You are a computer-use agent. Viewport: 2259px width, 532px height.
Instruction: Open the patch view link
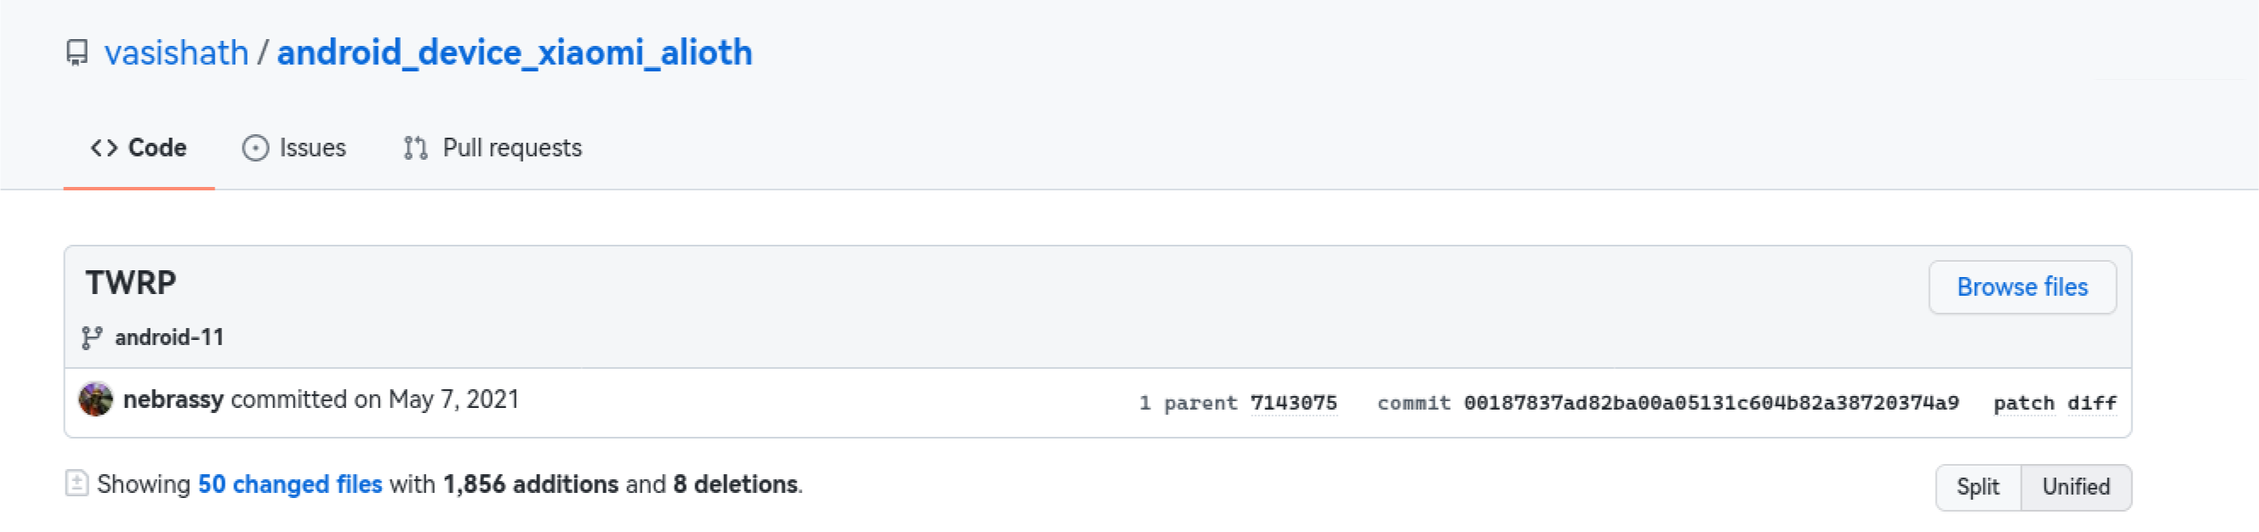pos(2024,403)
